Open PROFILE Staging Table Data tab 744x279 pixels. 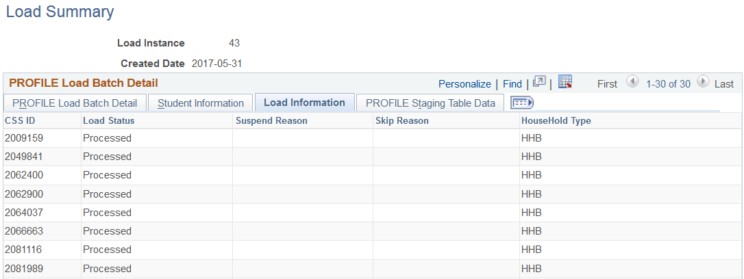pyautogui.click(x=430, y=103)
